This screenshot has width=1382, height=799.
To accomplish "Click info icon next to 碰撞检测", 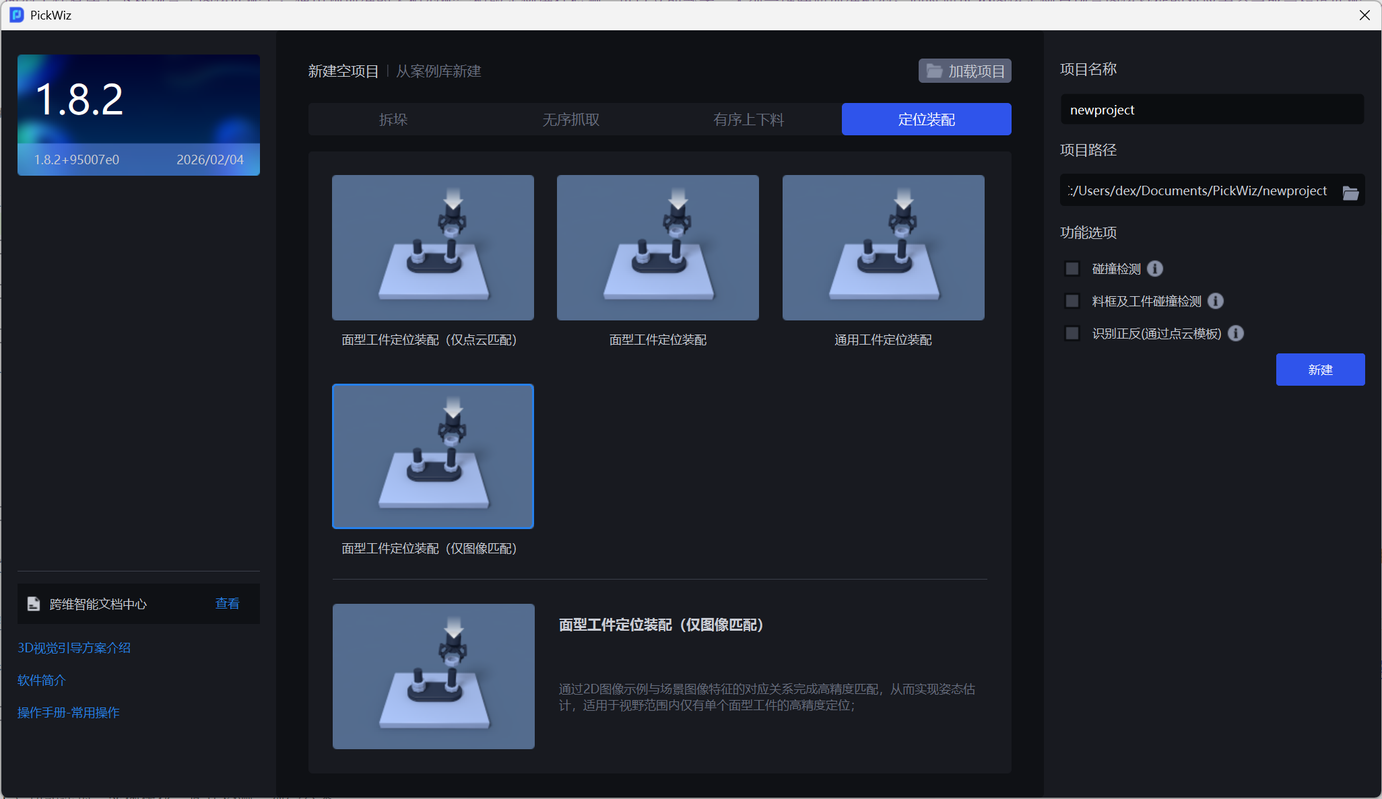I will [1155, 269].
